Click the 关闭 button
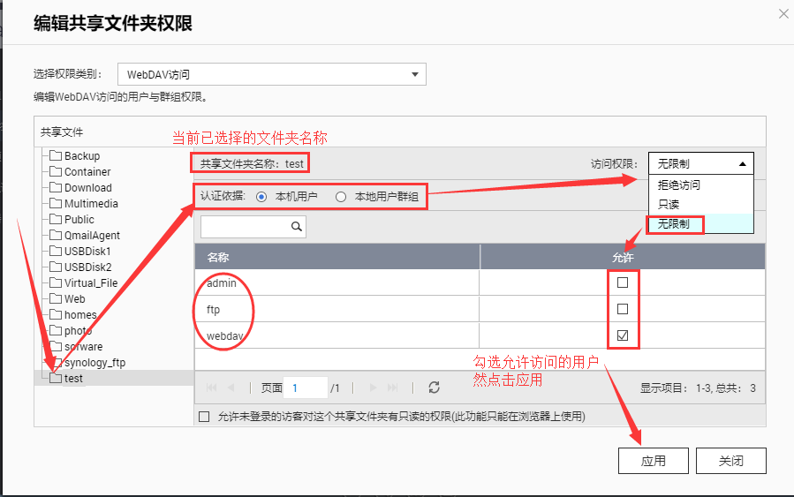Viewport: 794px width, 497px height. point(730,461)
